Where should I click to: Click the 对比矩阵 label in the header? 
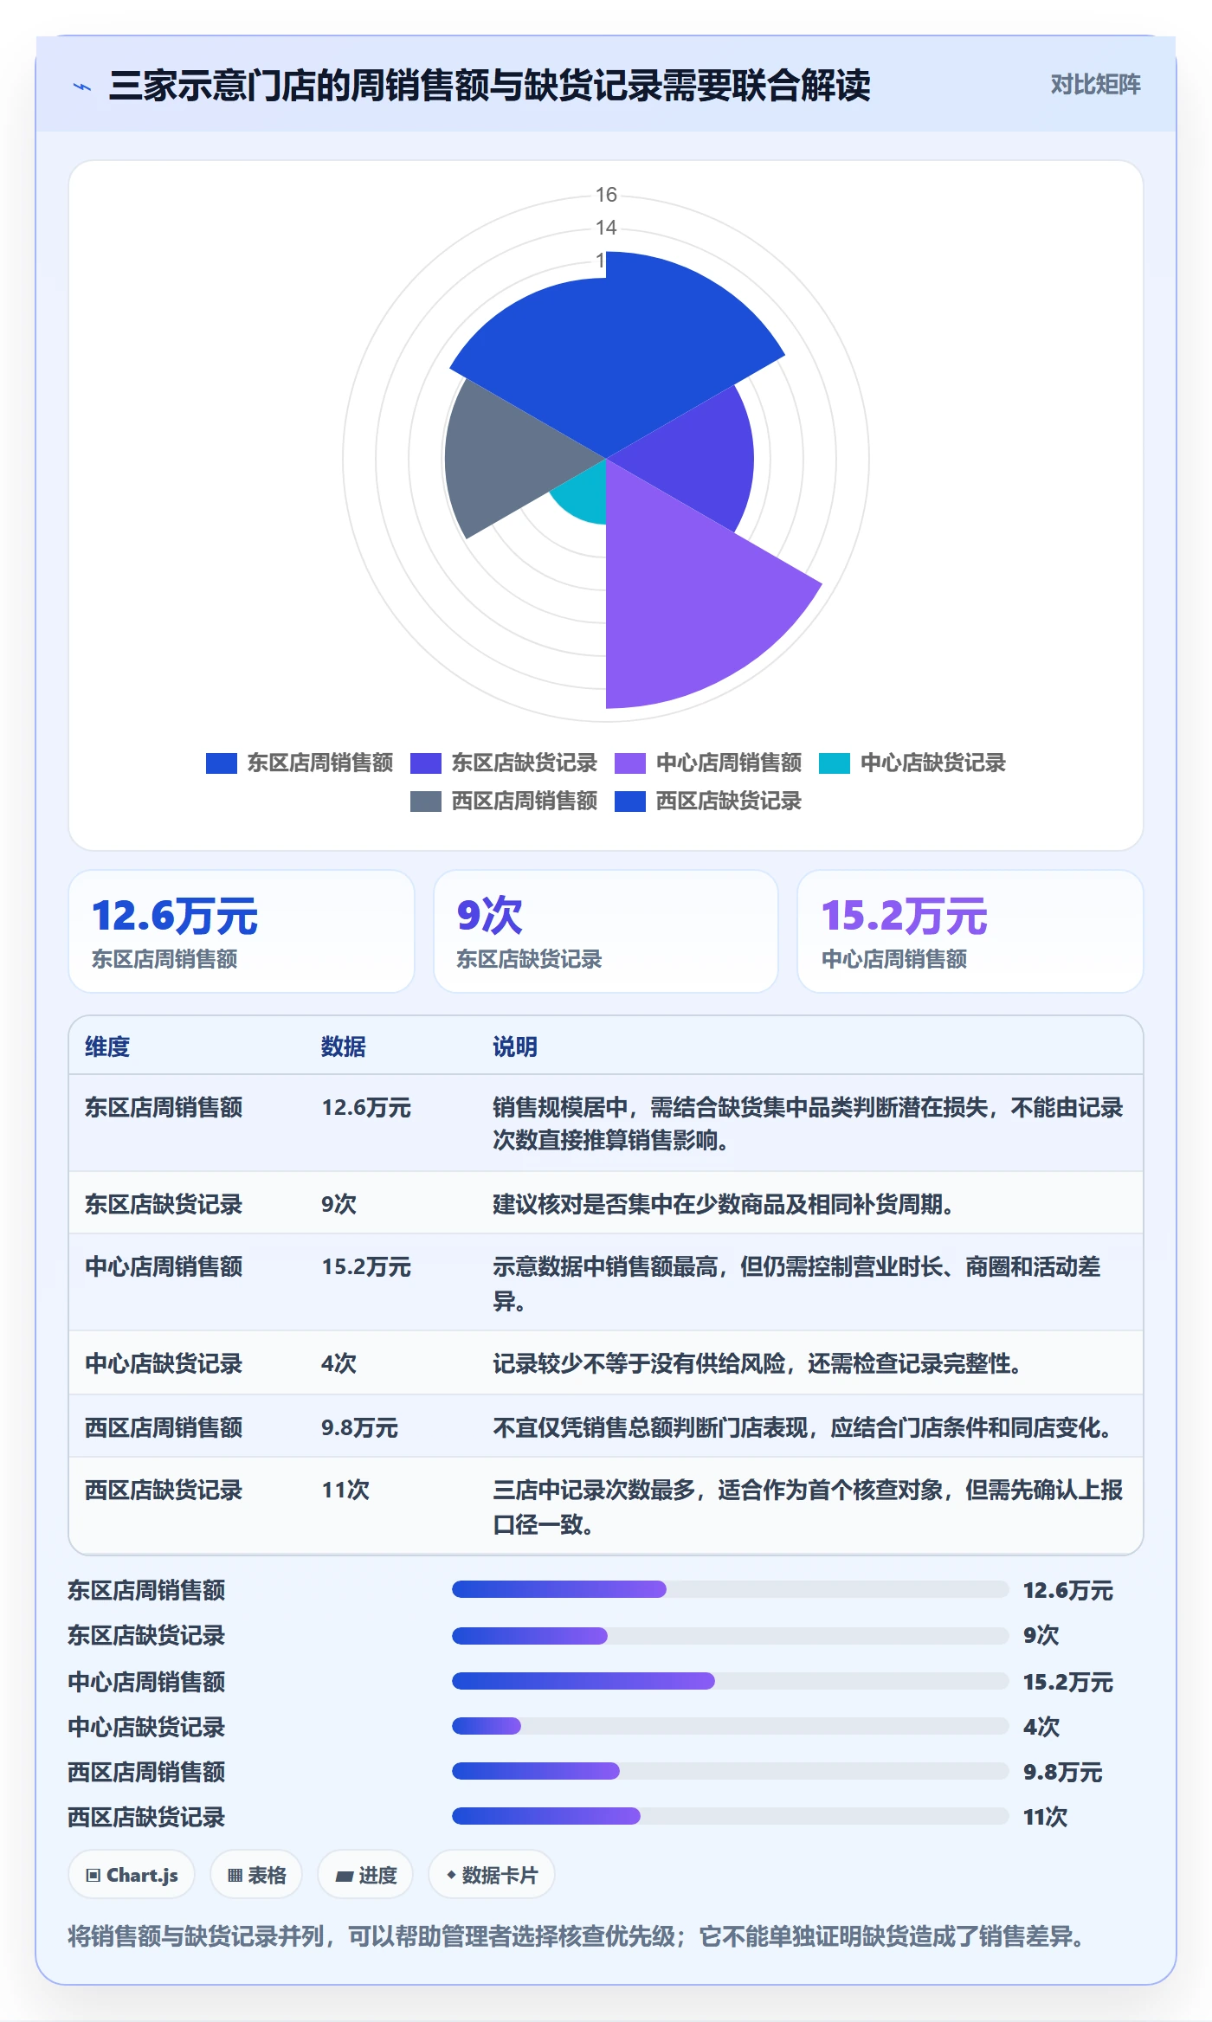(x=1095, y=84)
